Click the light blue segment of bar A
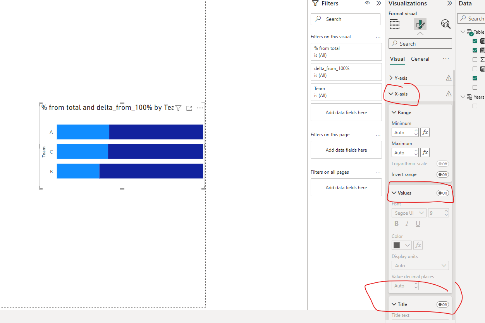Screen dimensions: 485x323 pyautogui.click(x=83, y=132)
